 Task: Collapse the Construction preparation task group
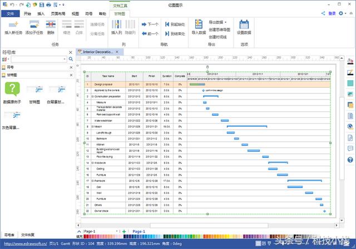[x=92, y=96]
